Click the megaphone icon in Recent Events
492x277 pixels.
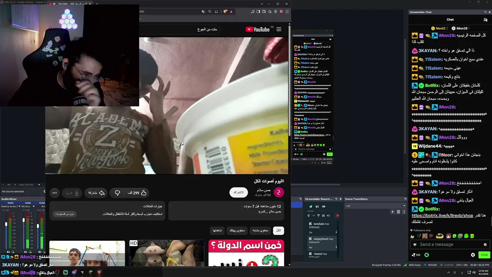click(317, 207)
